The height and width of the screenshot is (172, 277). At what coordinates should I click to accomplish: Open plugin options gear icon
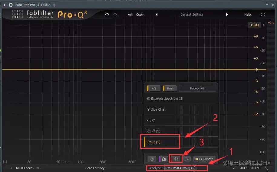click(11, 5)
